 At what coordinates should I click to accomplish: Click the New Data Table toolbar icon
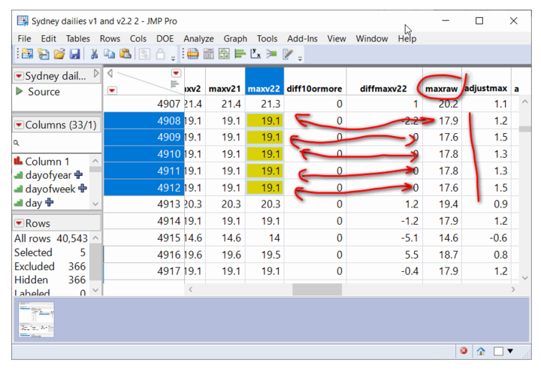[x=26, y=54]
